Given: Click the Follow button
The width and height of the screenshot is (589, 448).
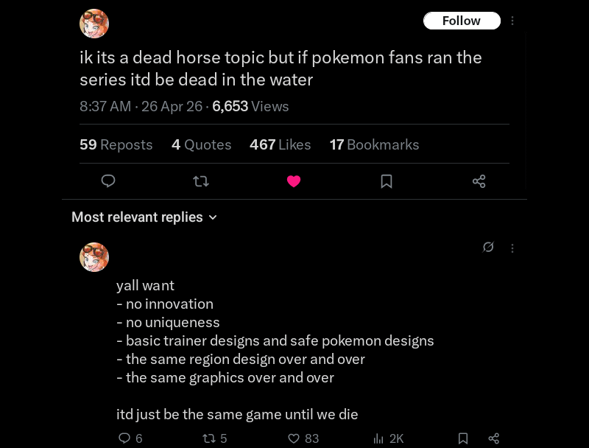Looking at the screenshot, I should (x=462, y=21).
